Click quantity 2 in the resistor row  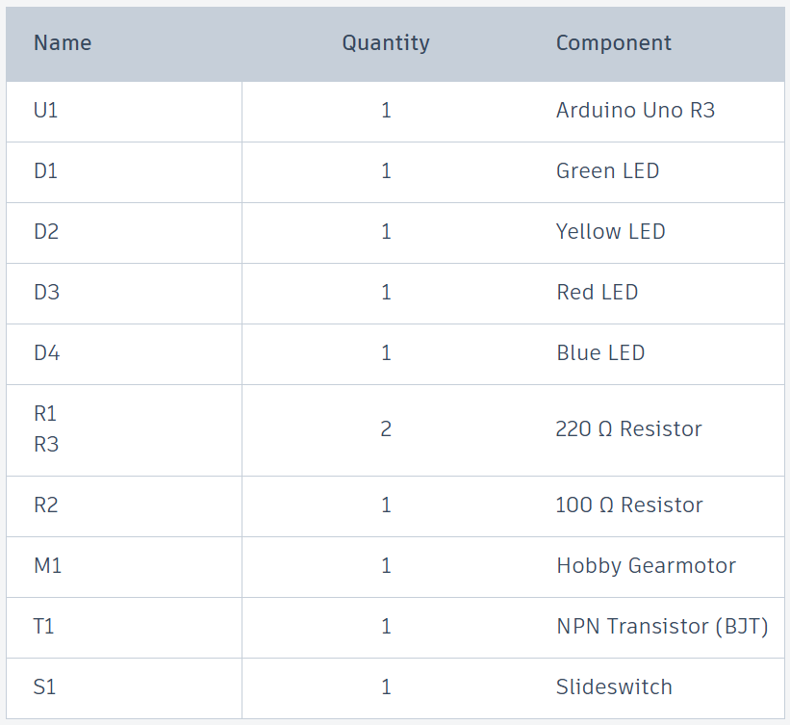pyautogui.click(x=386, y=429)
